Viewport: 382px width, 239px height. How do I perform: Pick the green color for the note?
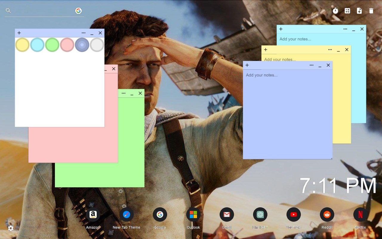pyautogui.click(x=52, y=45)
